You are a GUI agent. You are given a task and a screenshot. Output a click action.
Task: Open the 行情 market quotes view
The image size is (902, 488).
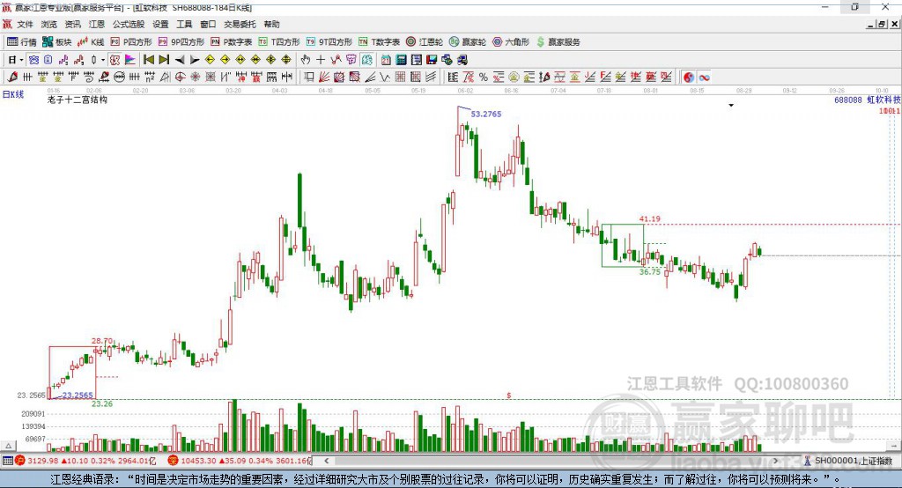(21, 42)
